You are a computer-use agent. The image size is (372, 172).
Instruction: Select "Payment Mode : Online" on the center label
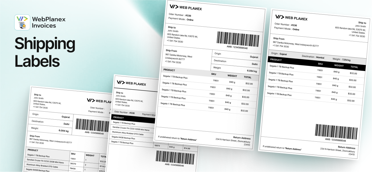tap(181, 20)
